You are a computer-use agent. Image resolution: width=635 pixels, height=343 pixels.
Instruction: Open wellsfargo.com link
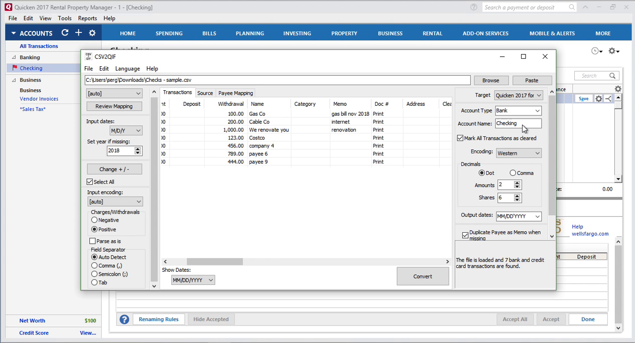[590, 234]
